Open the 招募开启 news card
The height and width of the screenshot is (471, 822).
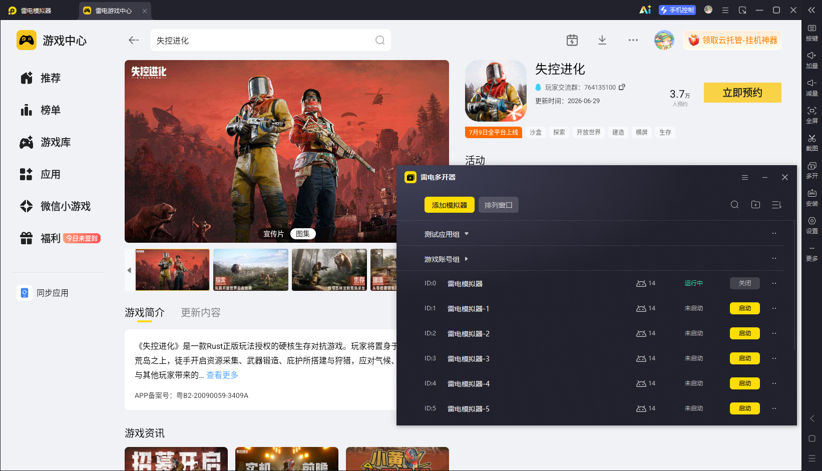point(176,458)
